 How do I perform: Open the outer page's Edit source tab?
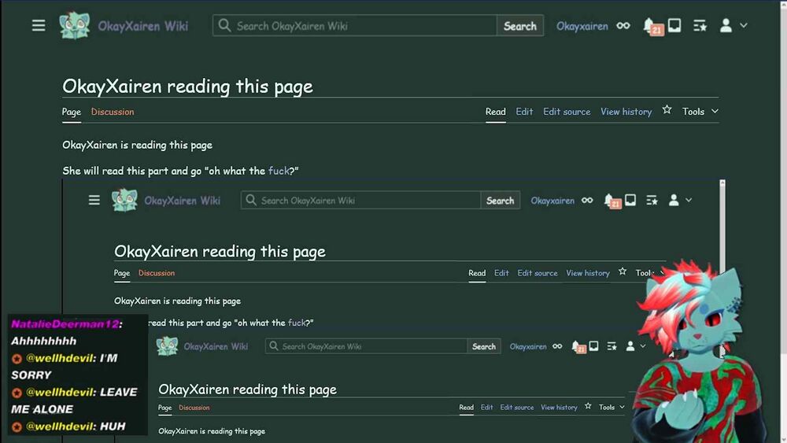[567, 112]
